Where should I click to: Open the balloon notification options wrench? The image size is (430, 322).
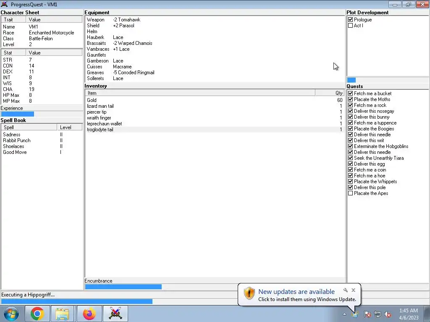pyautogui.click(x=346, y=290)
